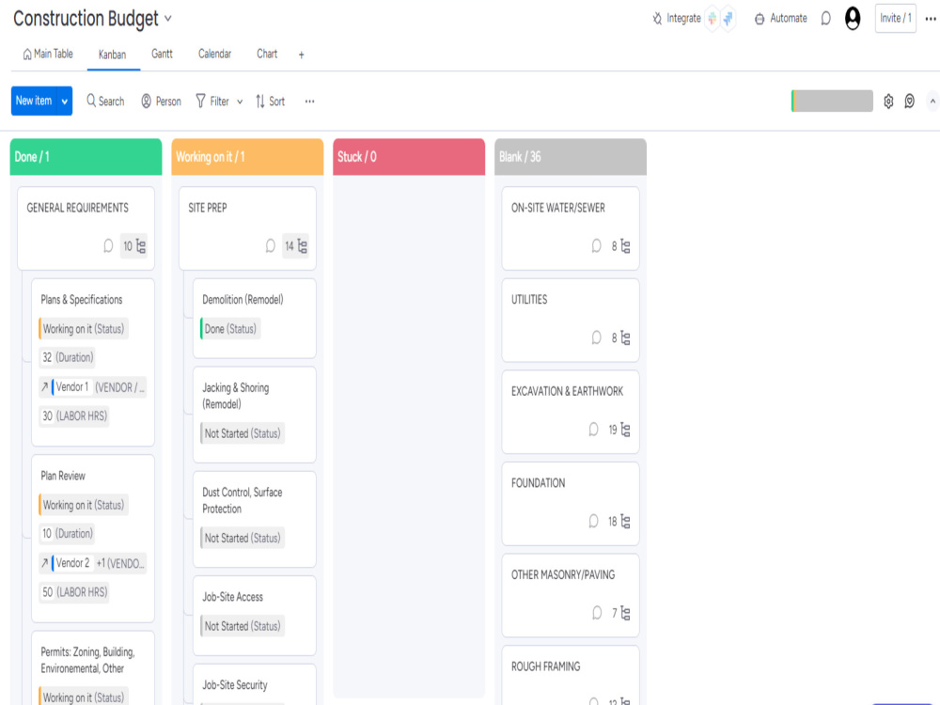Click the green Done / 1 column header
This screenshot has height=705, width=940.
(x=86, y=157)
